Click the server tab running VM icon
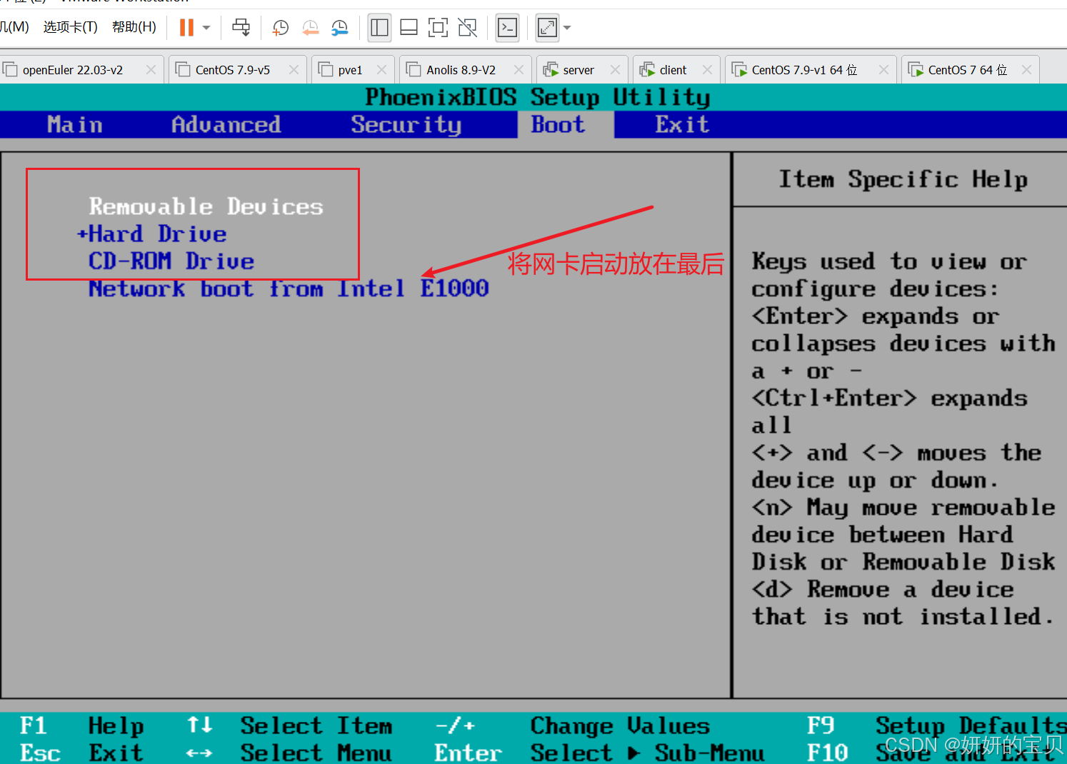Screen dimensions: 1067x764 pyautogui.click(x=551, y=69)
